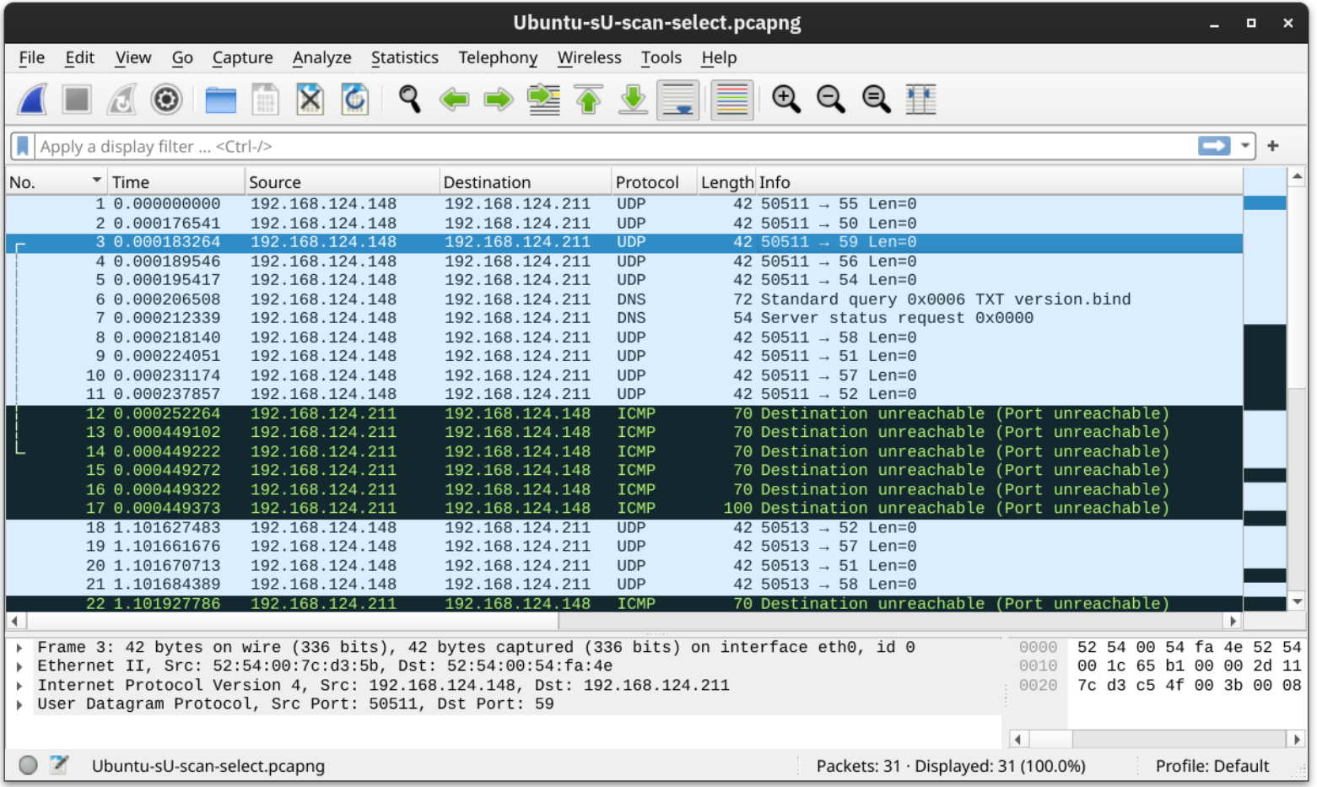Find a packet with the magnifier icon
The width and height of the screenshot is (1317, 787).
click(409, 100)
